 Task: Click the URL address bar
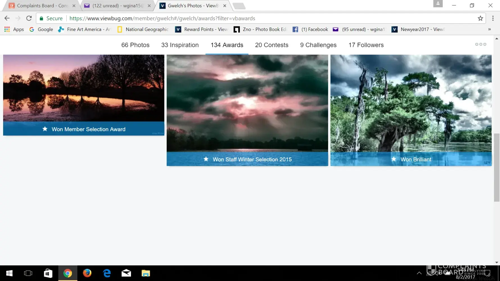pos(253,18)
